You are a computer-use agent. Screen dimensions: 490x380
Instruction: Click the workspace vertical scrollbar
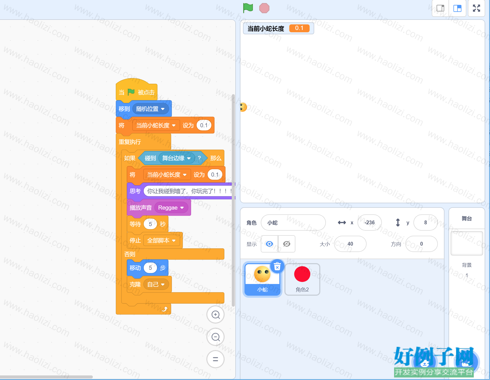[233, 201]
